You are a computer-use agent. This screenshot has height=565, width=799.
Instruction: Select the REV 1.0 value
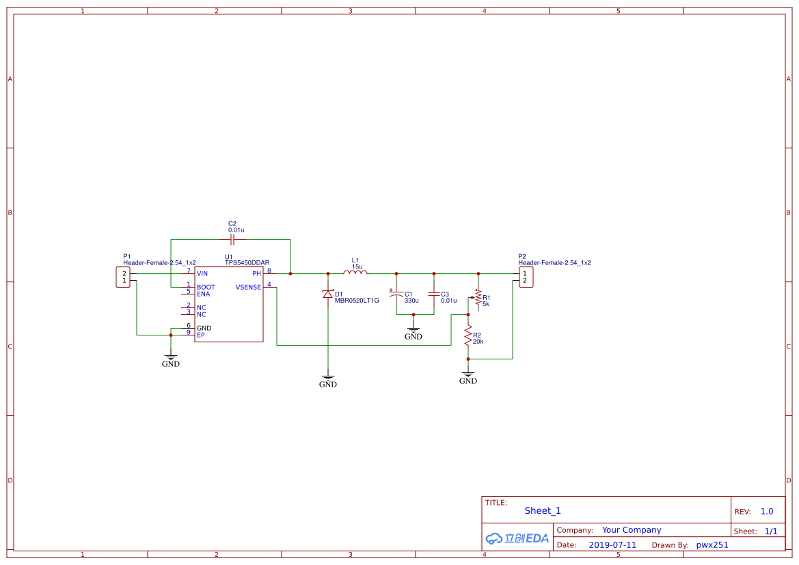point(767,511)
